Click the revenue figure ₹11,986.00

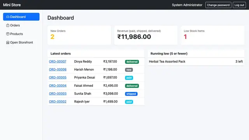point(134,37)
